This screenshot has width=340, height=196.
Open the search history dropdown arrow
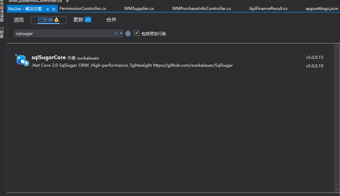[x=121, y=34]
